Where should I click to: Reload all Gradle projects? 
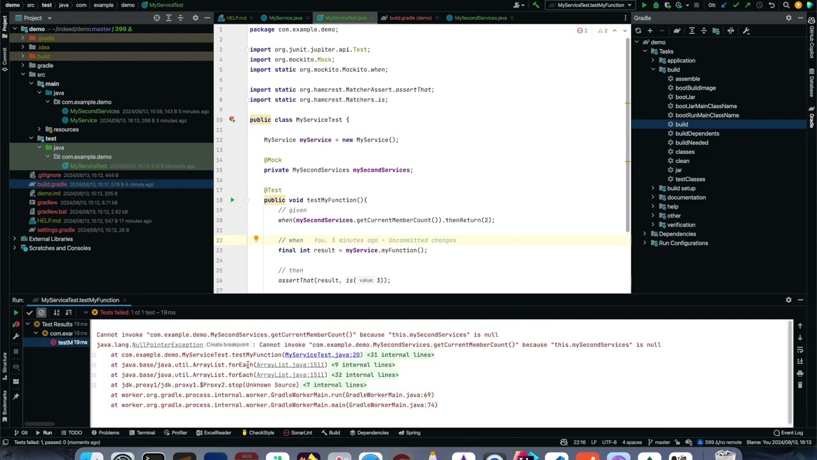(x=638, y=31)
